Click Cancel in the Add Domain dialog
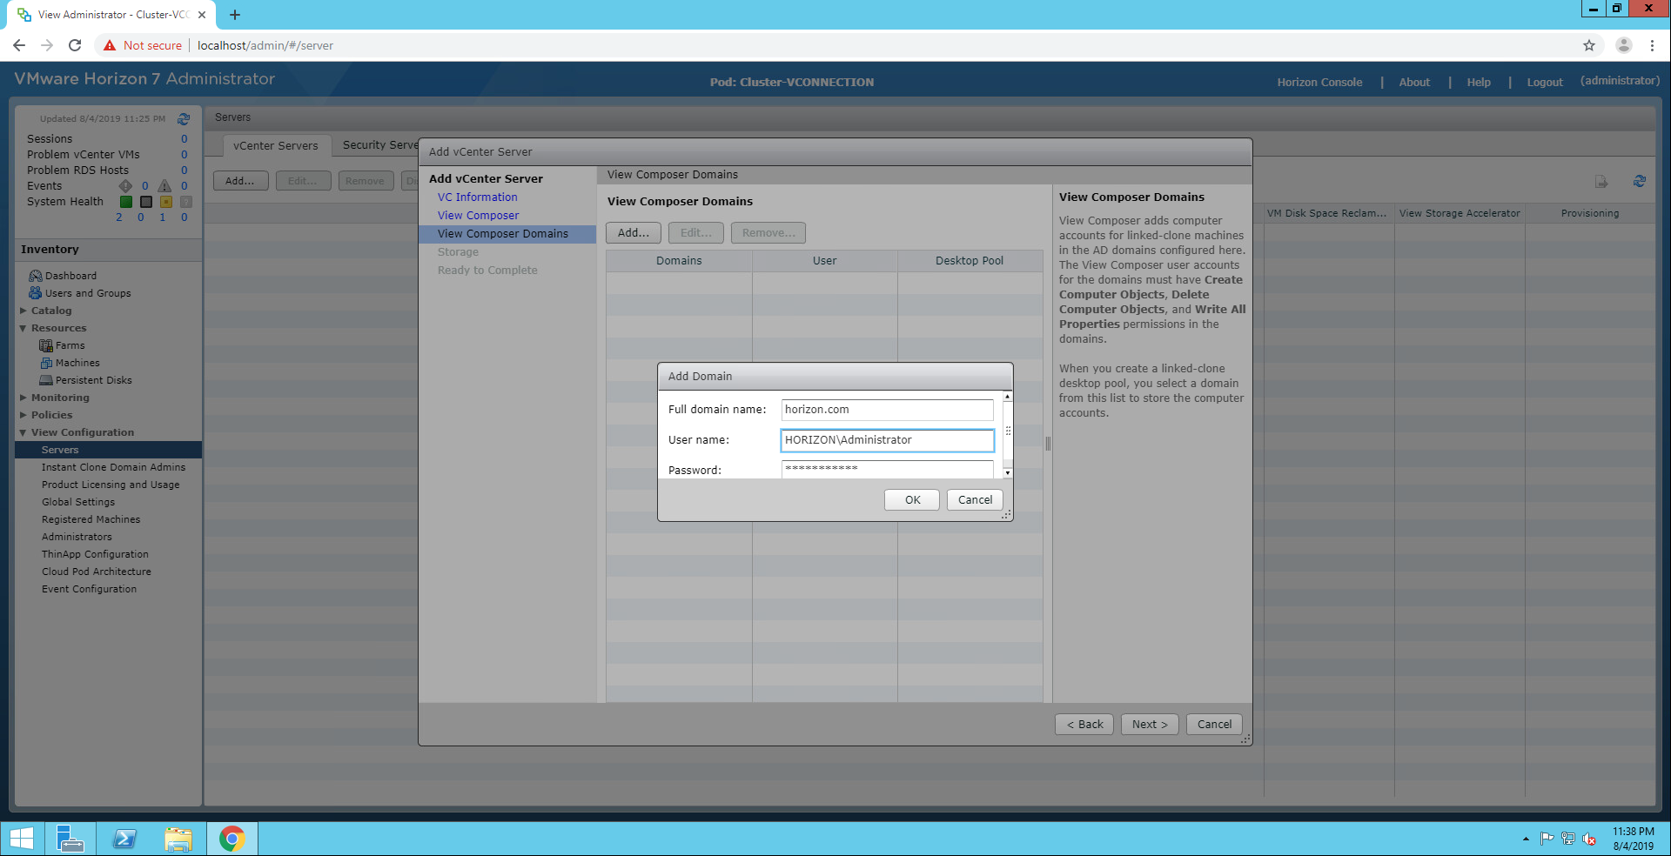 pyautogui.click(x=974, y=500)
